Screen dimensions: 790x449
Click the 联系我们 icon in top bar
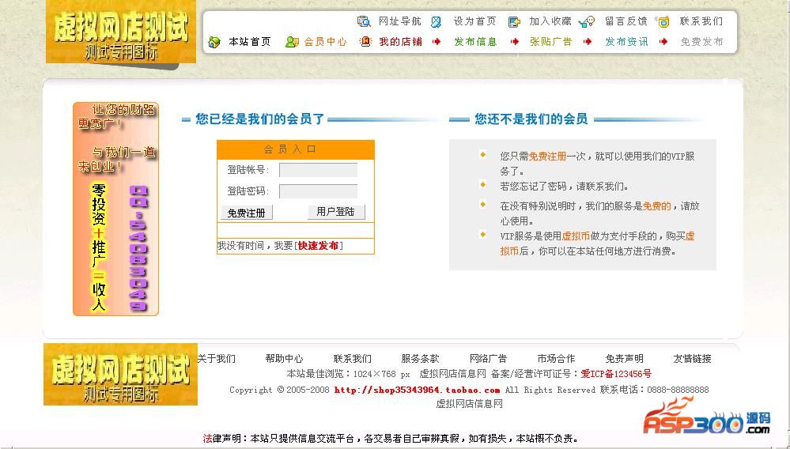coord(663,21)
